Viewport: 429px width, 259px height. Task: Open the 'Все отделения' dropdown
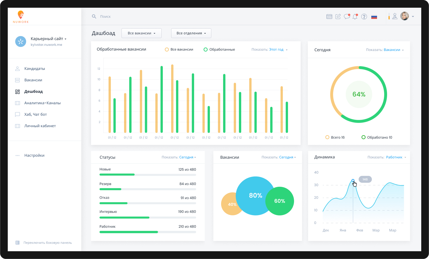191,33
